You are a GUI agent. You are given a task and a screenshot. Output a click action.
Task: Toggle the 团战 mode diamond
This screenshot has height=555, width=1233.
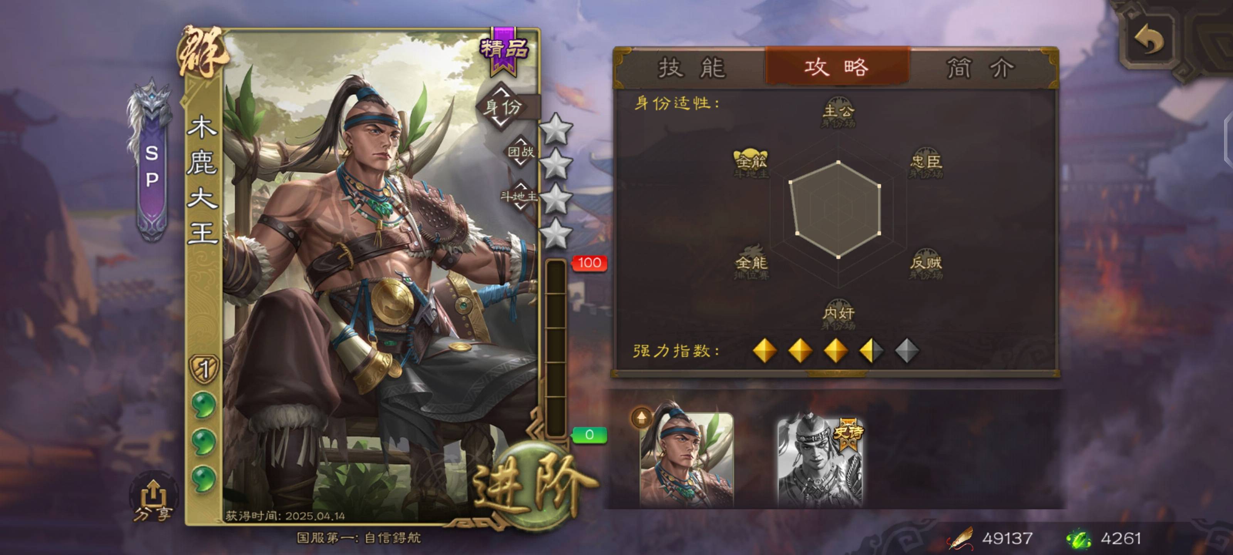pos(520,152)
